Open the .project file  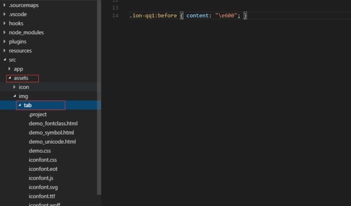[x=38, y=114]
